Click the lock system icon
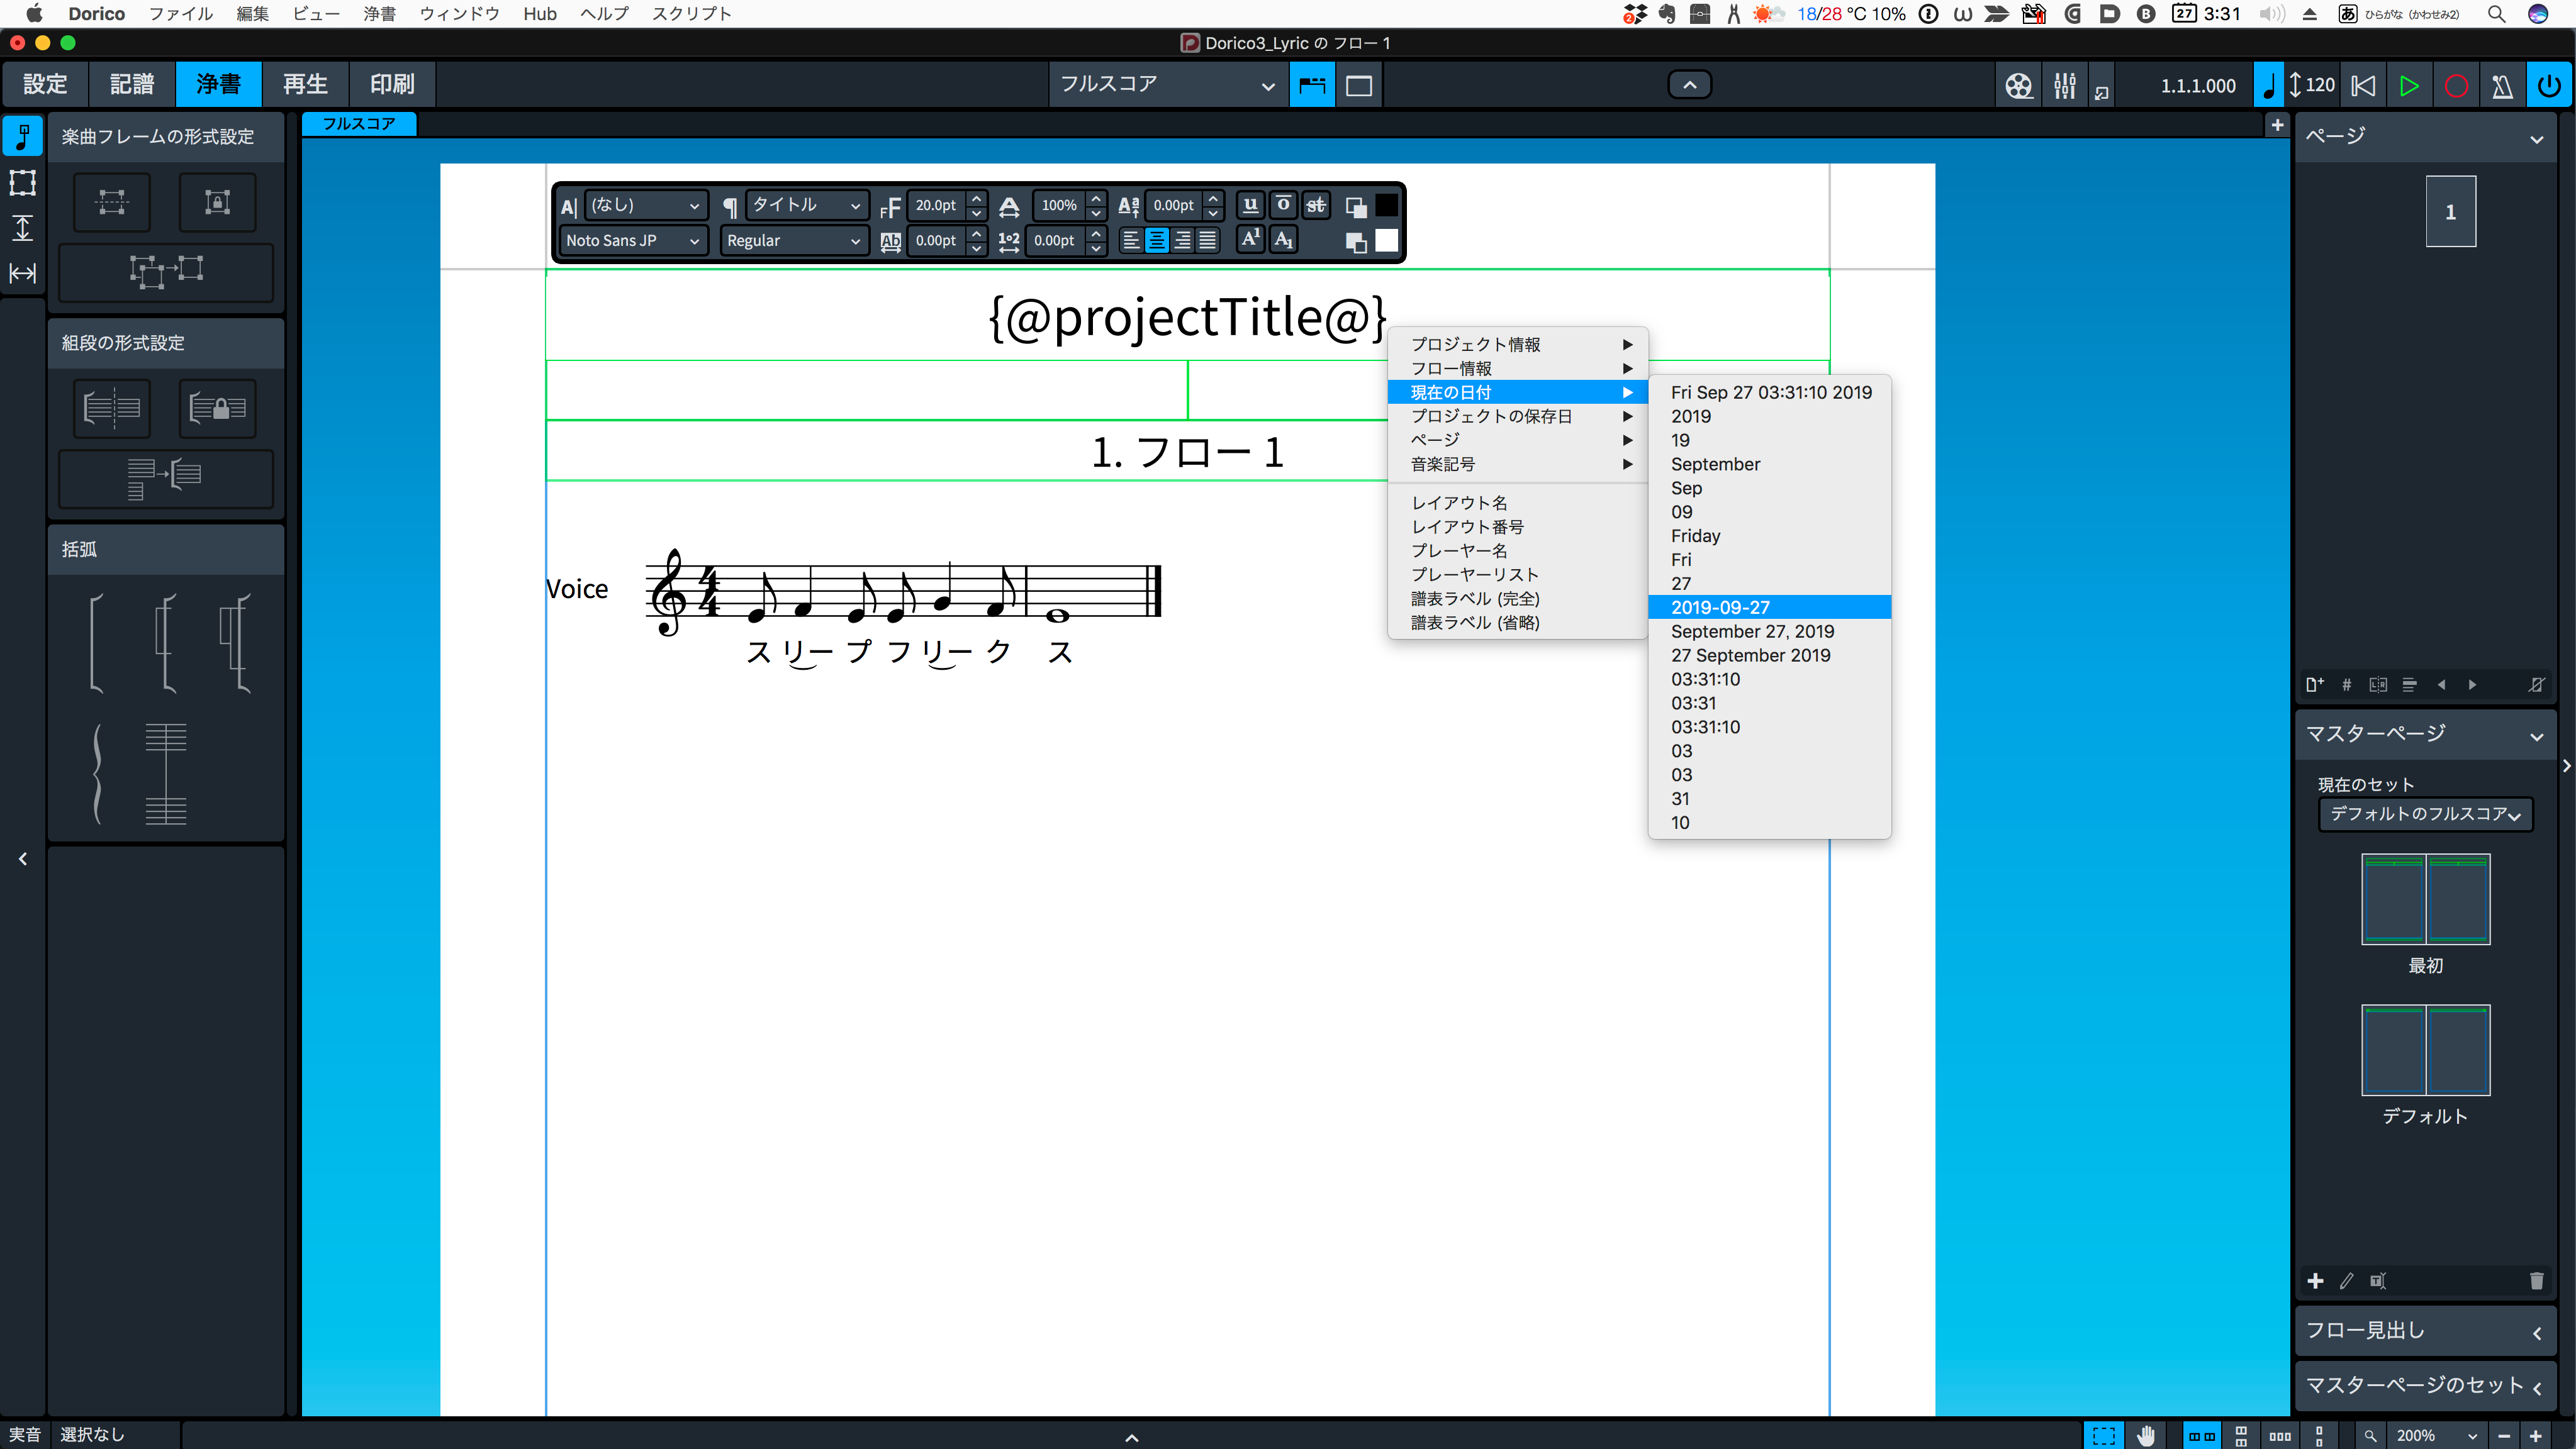 (x=217, y=408)
